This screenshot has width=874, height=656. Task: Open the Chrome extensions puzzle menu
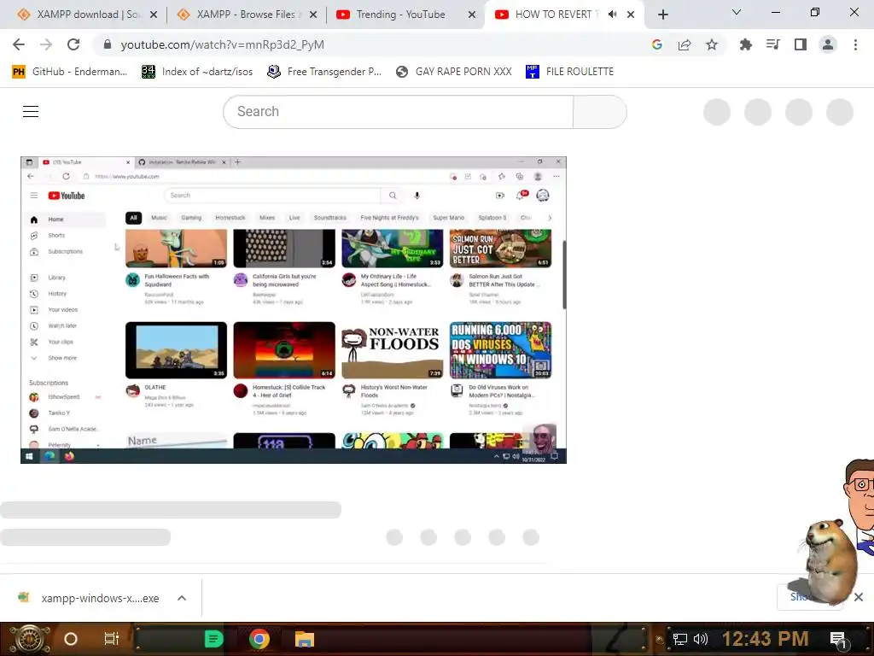pyautogui.click(x=745, y=44)
